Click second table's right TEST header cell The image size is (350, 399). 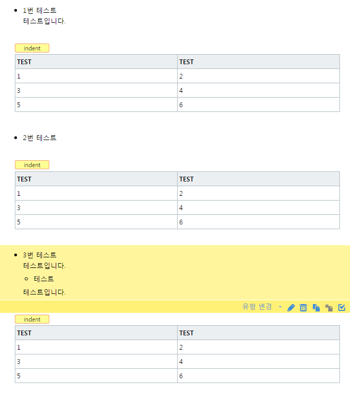(x=258, y=179)
